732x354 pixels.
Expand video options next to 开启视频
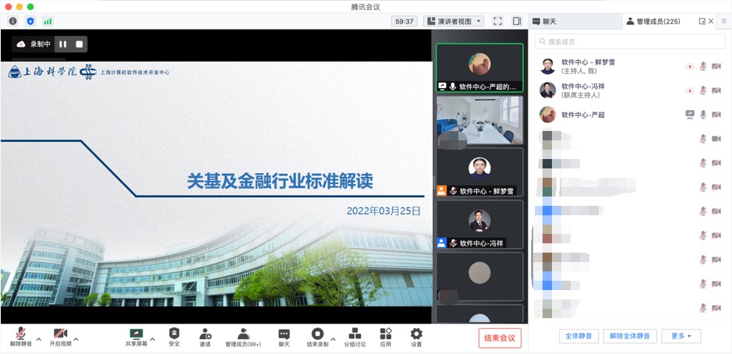click(76, 339)
